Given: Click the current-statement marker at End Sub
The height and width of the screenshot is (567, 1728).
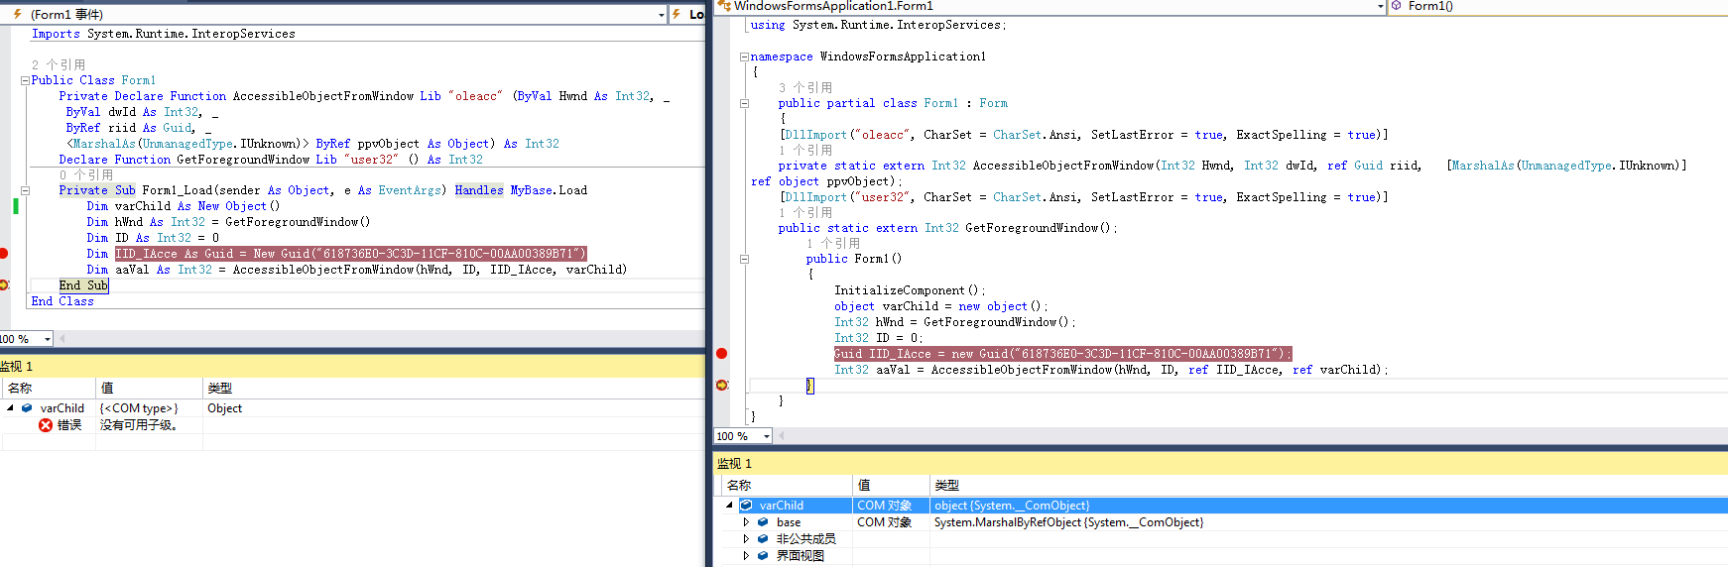Looking at the screenshot, I should tap(4, 285).
